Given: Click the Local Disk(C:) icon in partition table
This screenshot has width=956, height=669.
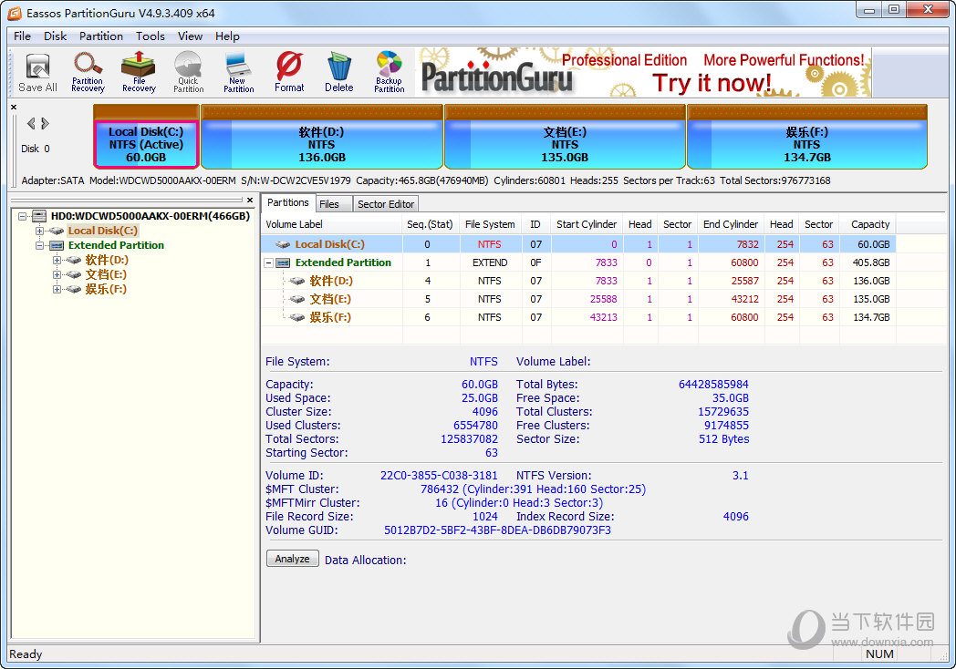Looking at the screenshot, I should coord(282,244).
